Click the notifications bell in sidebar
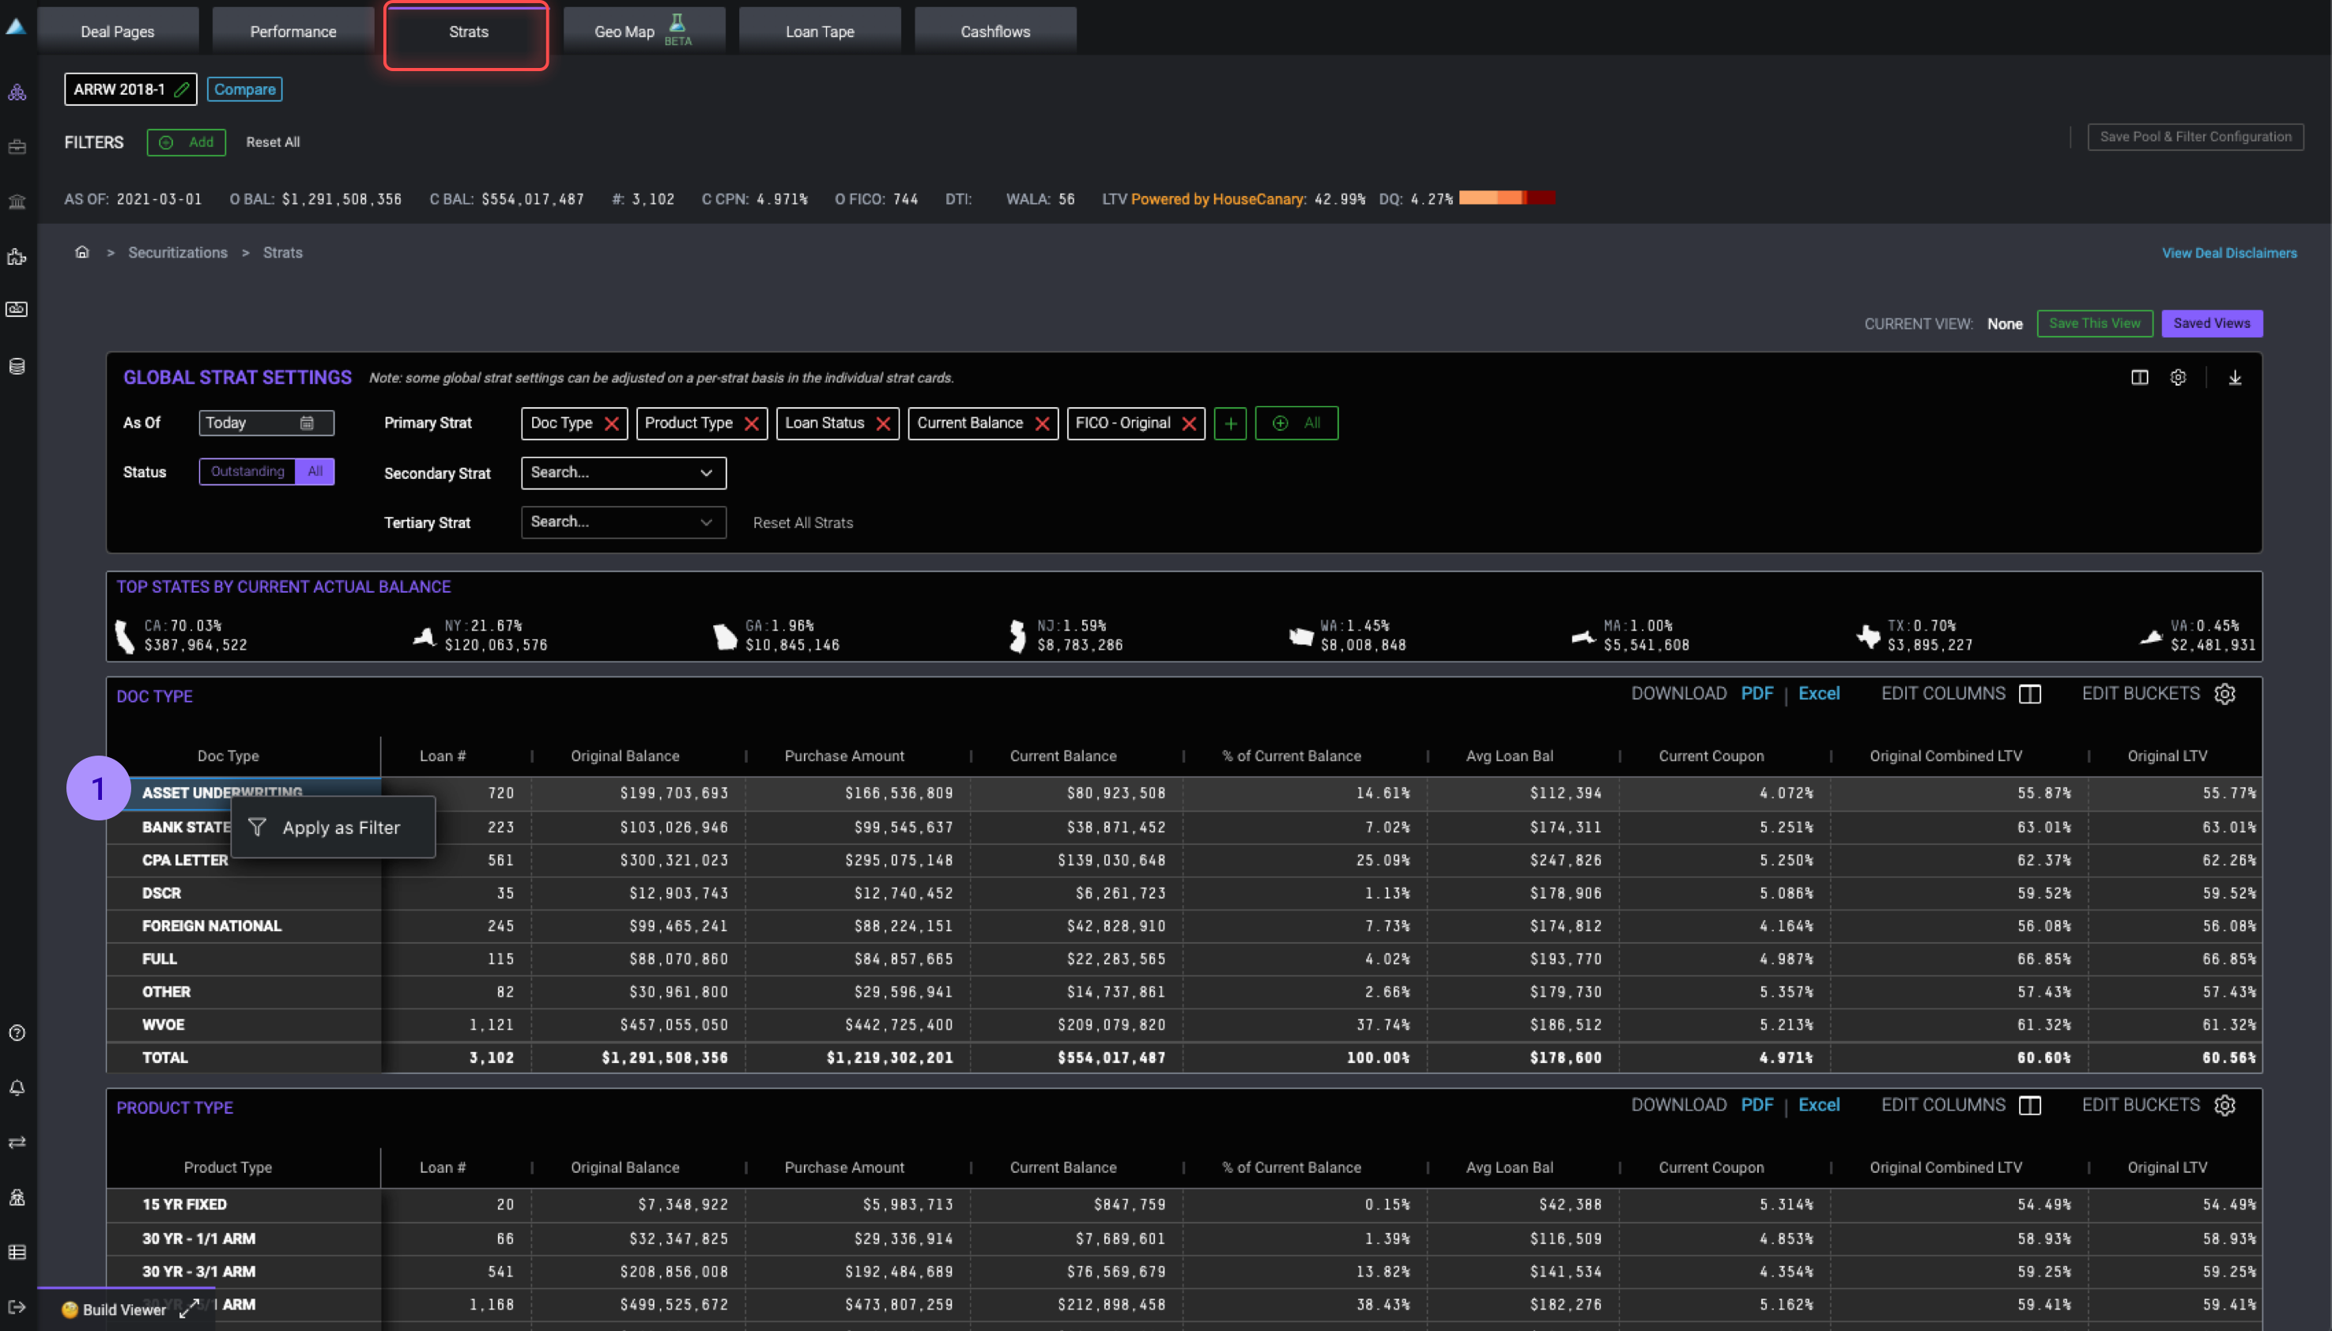This screenshot has width=2332, height=1331. pos(17,1088)
